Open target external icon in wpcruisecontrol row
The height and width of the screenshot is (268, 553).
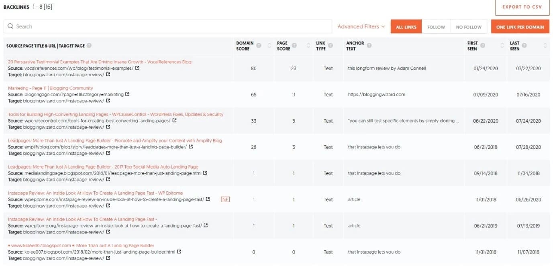click(x=108, y=127)
